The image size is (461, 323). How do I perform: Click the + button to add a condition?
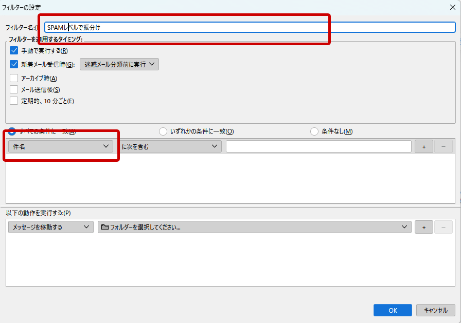click(x=423, y=146)
